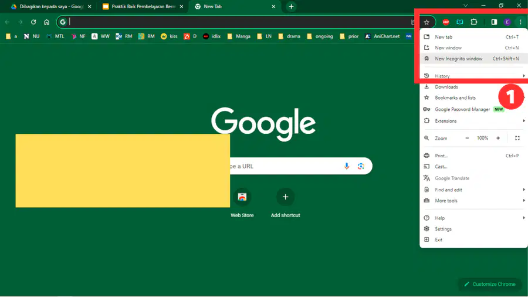Choose Print... from the menu
528x297 pixels.
pos(474,156)
